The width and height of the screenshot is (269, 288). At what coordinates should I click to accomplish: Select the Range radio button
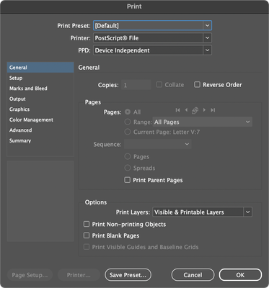click(x=128, y=122)
